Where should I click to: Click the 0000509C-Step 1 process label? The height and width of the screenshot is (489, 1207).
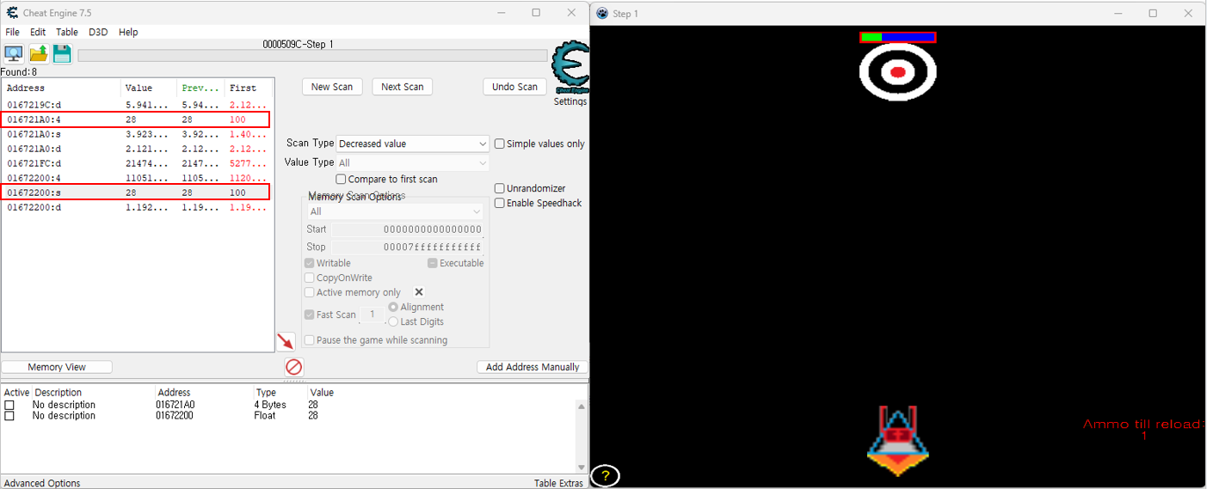299,44
